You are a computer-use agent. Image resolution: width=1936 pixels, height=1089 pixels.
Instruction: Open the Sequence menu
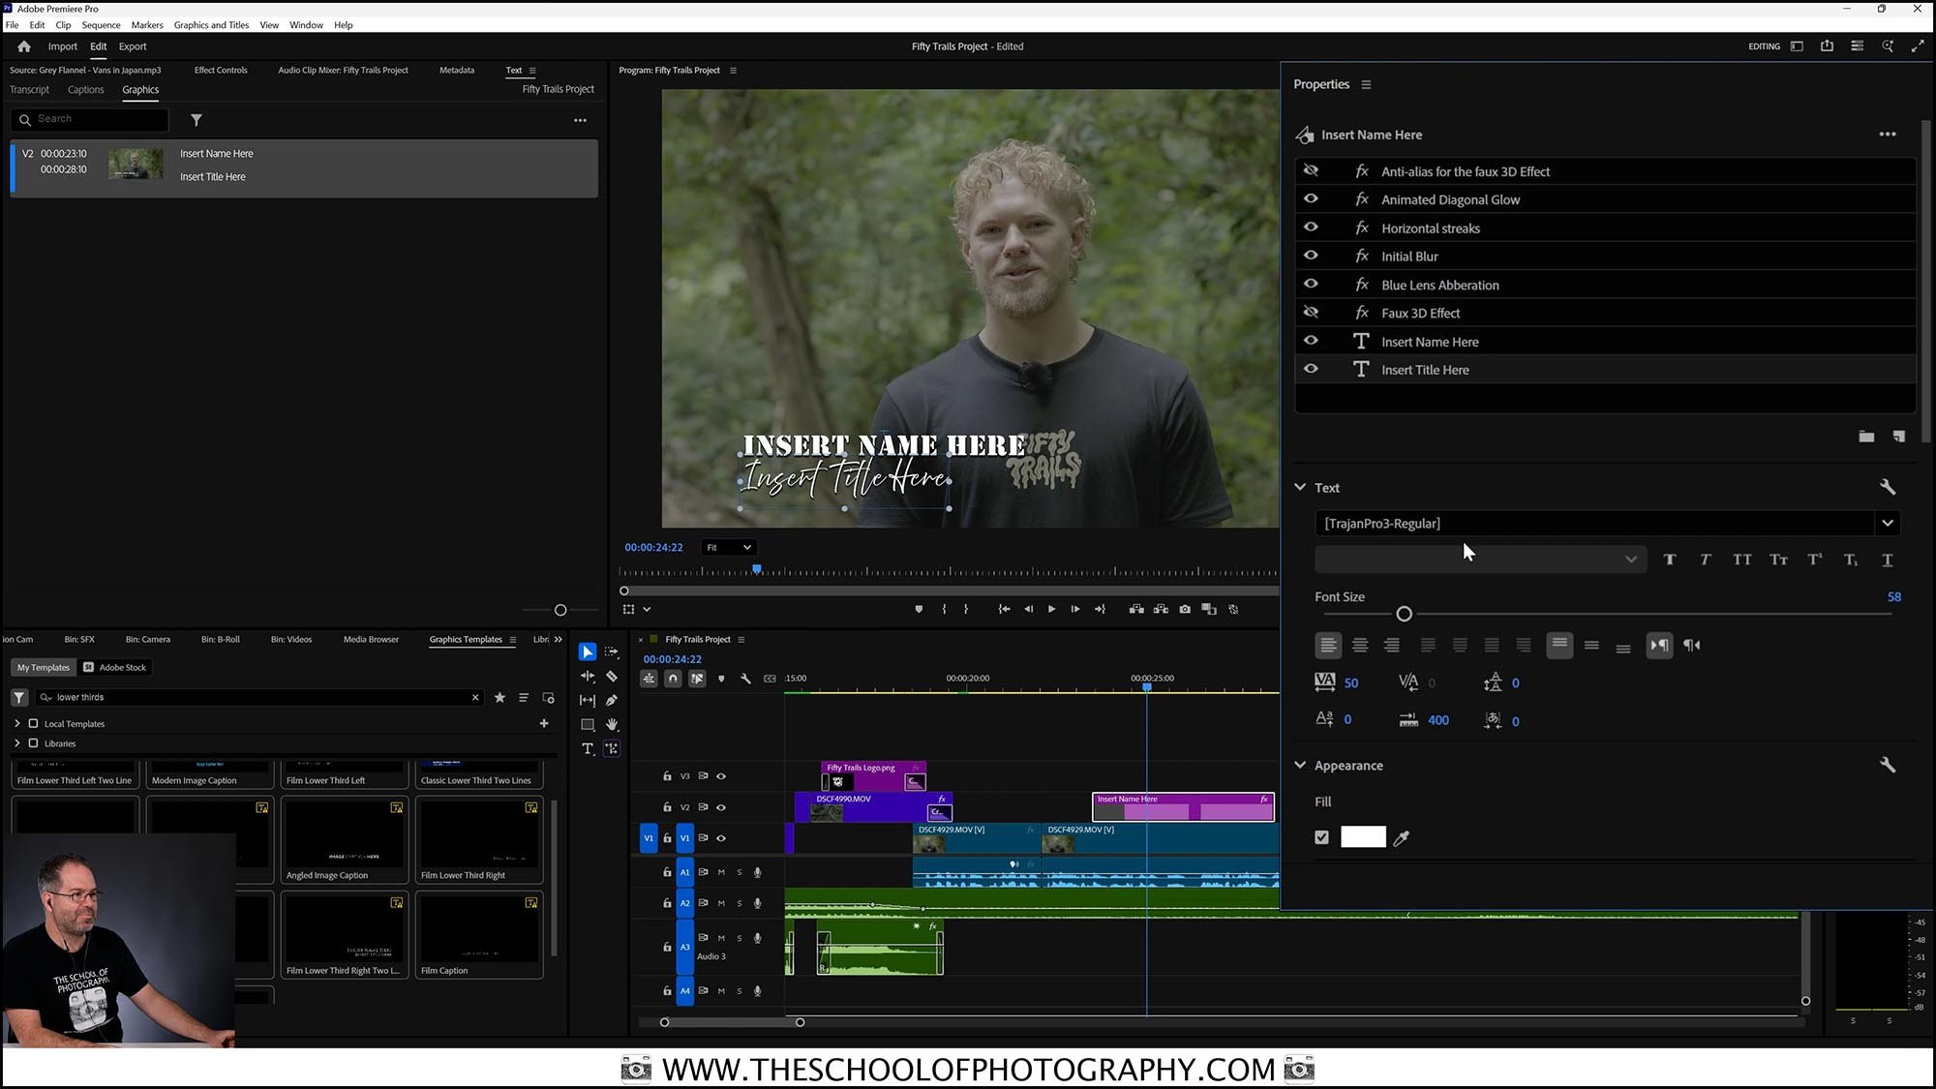click(101, 25)
